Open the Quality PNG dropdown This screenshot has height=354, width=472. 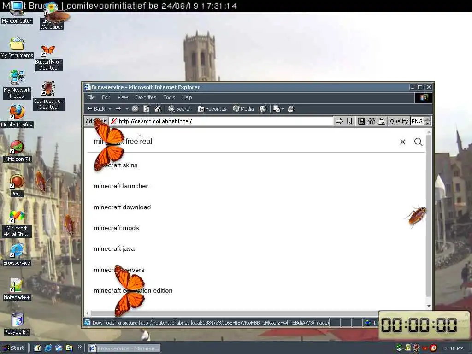tap(421, 121)
